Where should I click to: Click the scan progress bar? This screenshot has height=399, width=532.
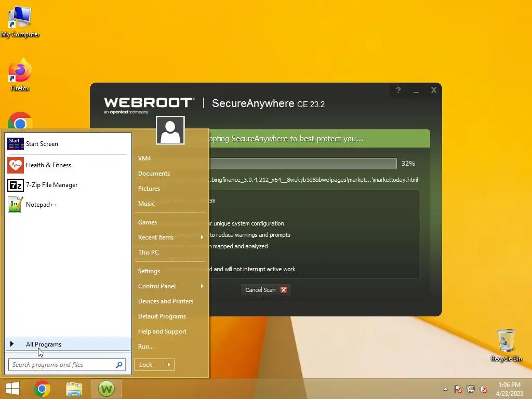click(303, 163)
